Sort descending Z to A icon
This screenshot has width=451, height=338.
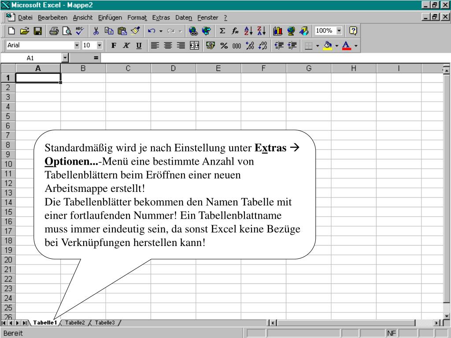(261, 31)
